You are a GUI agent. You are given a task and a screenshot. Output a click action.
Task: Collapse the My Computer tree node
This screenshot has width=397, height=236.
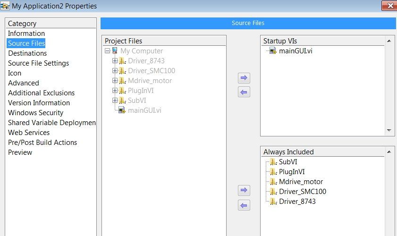pyautogui.click(x=107, y=51)
